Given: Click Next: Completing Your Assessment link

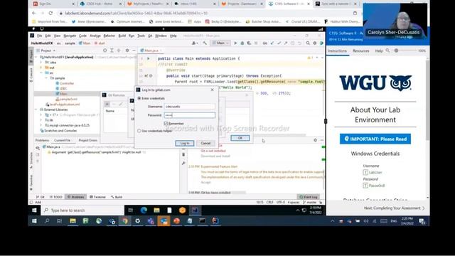Looking at the screenshot, I should (x=394, y=208).
